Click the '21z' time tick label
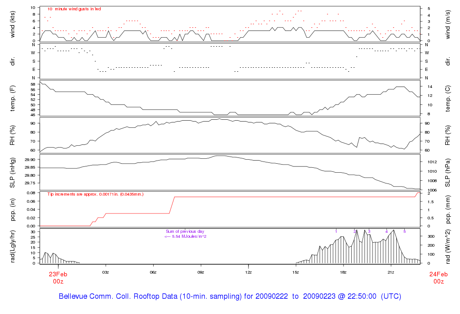The width and height of the screenshot is (460, 314). 391,272
